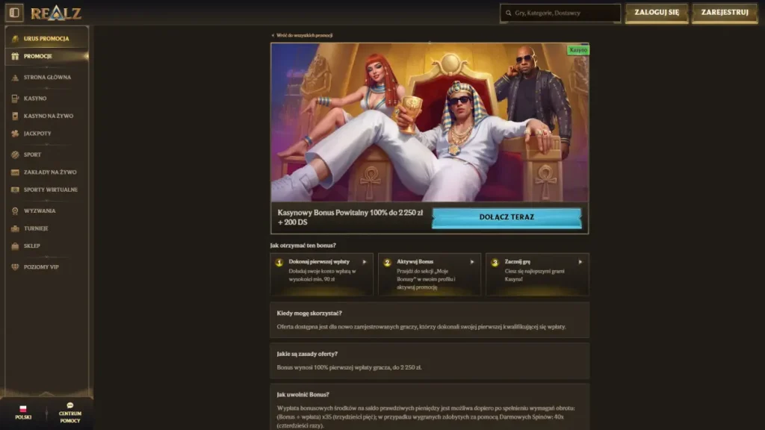Click the Jackpoty icon
Viewport: 765px width, 430px height.
[15, 133]
